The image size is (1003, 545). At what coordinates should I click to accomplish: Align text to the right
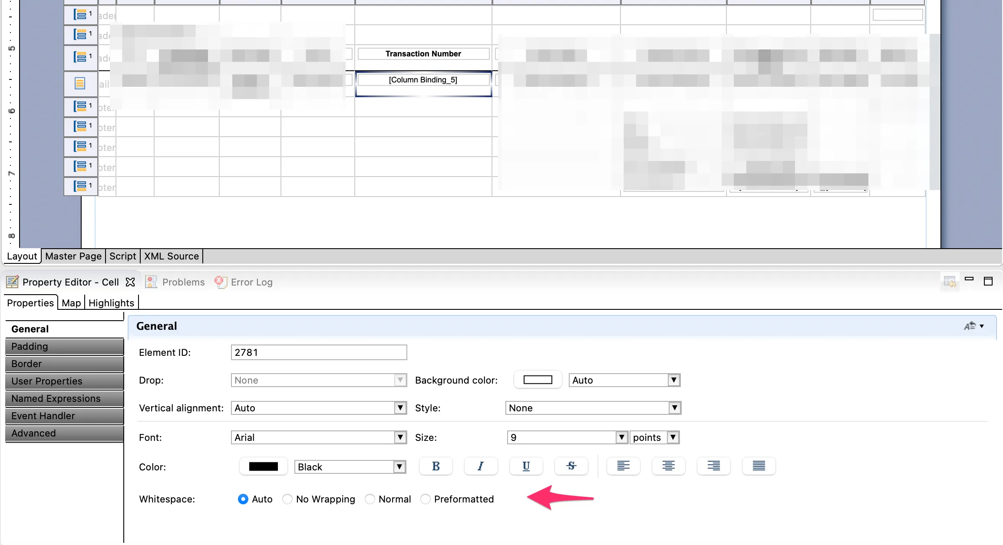[713, 466]
